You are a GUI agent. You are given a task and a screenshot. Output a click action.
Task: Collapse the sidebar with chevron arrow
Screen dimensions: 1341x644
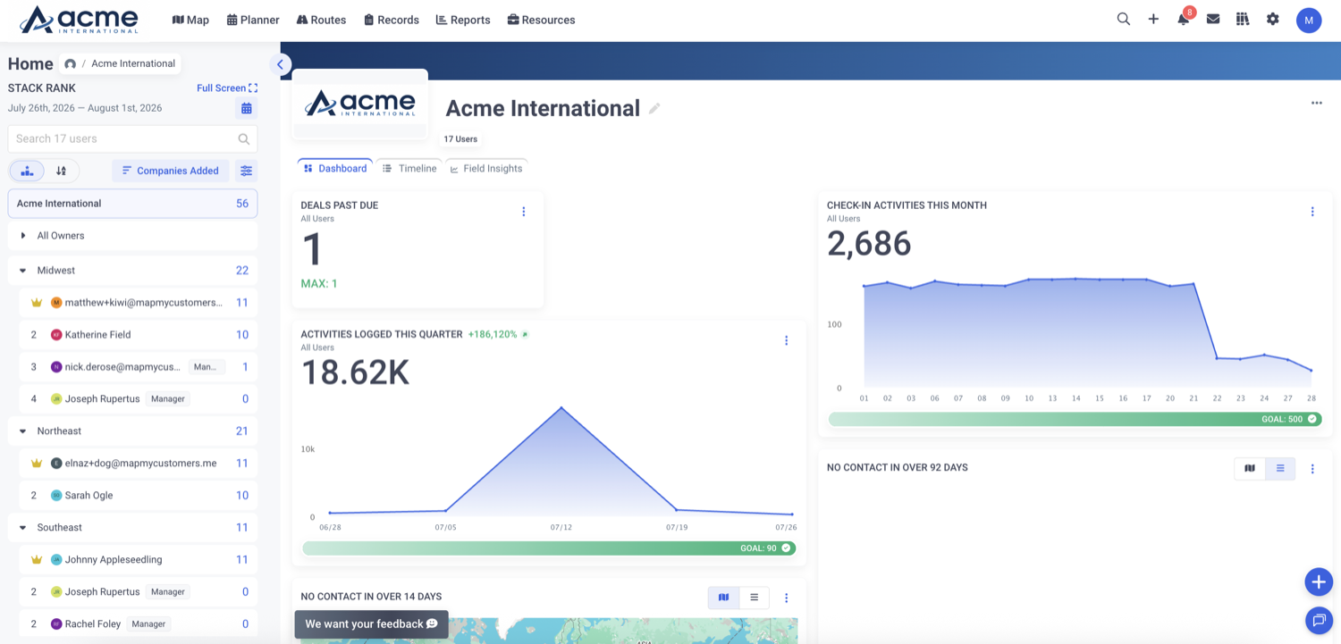(x=280, y=64)
